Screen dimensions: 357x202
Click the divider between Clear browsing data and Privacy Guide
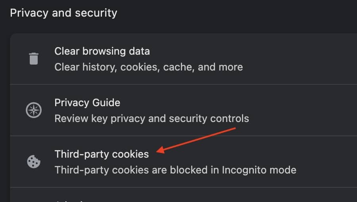182,84
